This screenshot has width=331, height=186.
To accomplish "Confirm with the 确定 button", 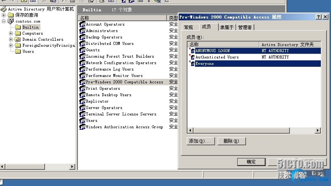I will tap(251, 162).
